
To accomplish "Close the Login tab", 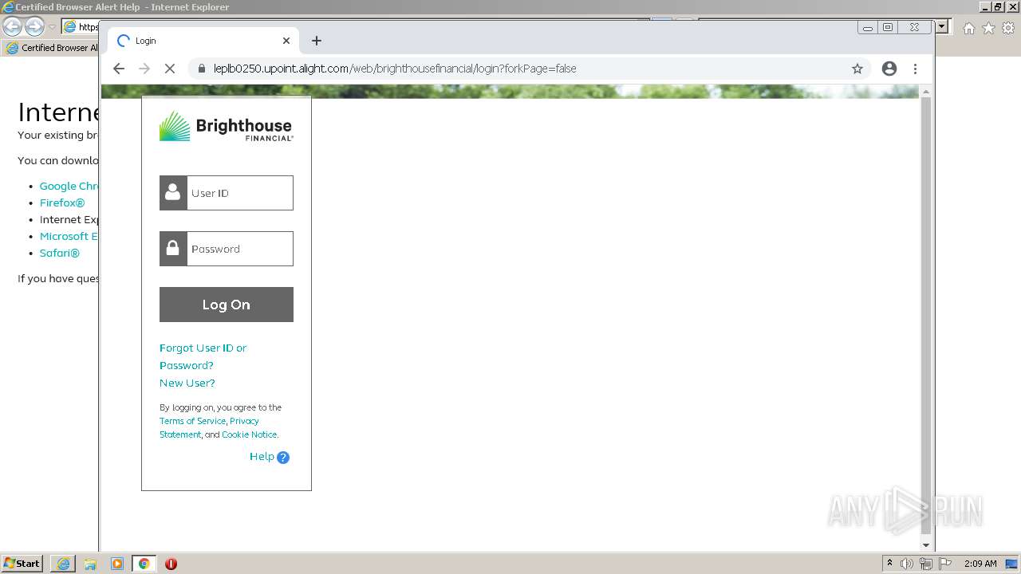I will [286, 41].
